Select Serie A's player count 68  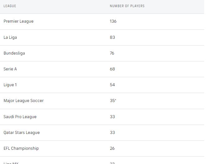112,69
